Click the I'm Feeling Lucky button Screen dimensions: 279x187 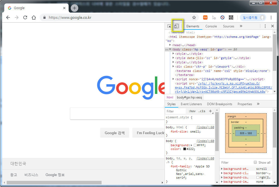pos(148,133)
